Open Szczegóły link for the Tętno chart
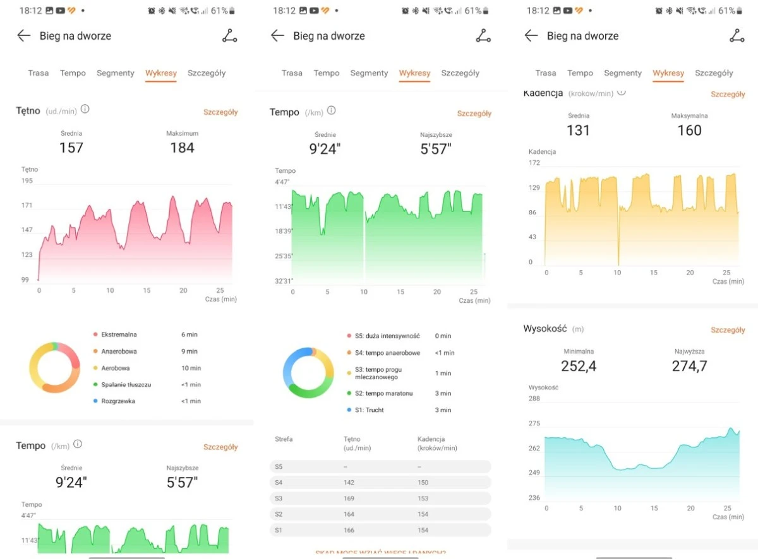758x559 pixels. coord(220,112)
